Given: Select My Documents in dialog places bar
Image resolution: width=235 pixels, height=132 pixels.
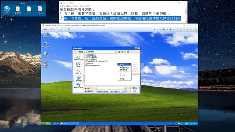Looking at the screenshot, I should (78, 71).
